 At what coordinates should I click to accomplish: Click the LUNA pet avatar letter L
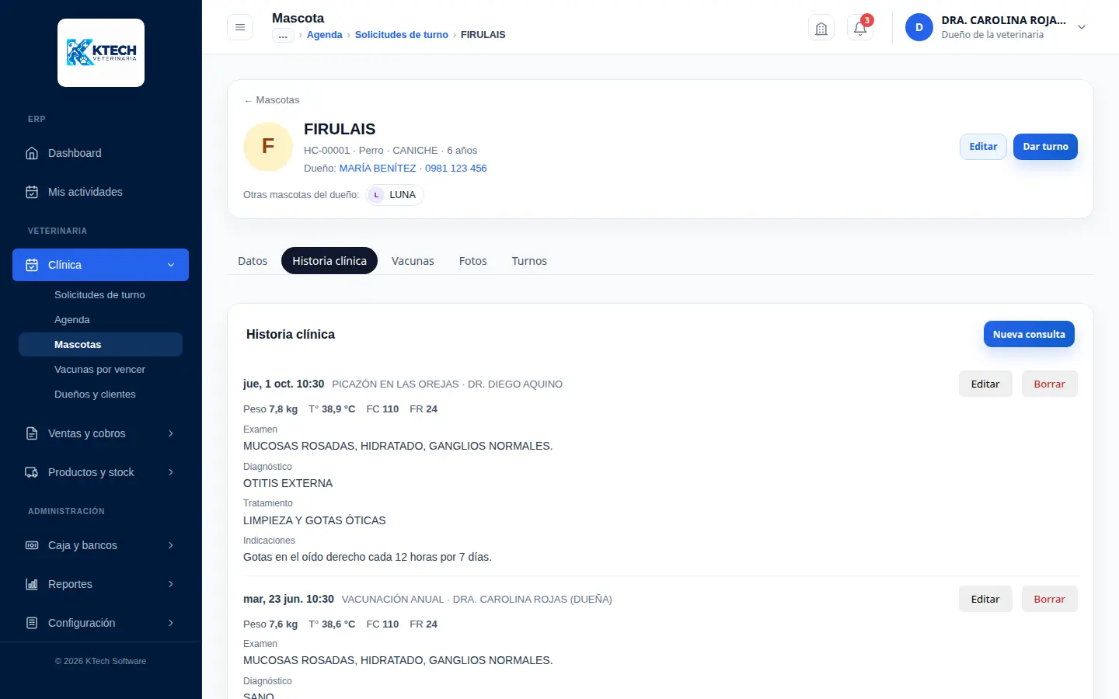point(377,195)
